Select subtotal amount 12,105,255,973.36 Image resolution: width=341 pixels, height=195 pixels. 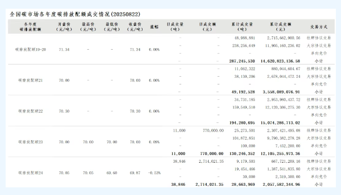[280, 154]
